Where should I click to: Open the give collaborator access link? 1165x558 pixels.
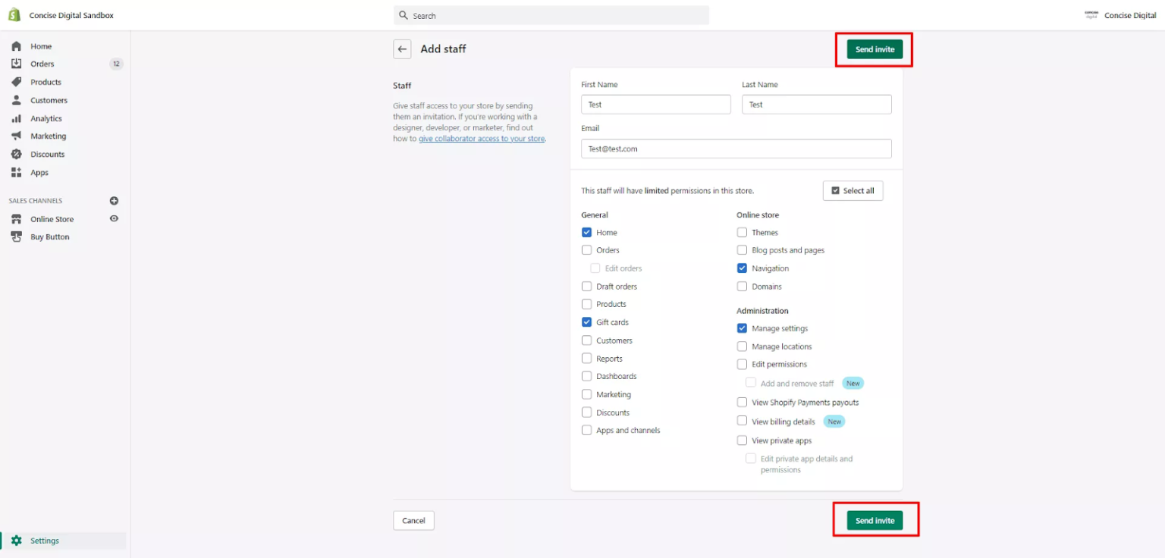[482, 139]
